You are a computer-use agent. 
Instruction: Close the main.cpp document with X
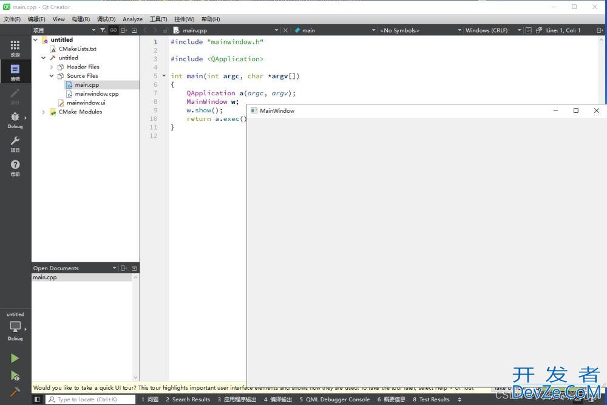285,30
